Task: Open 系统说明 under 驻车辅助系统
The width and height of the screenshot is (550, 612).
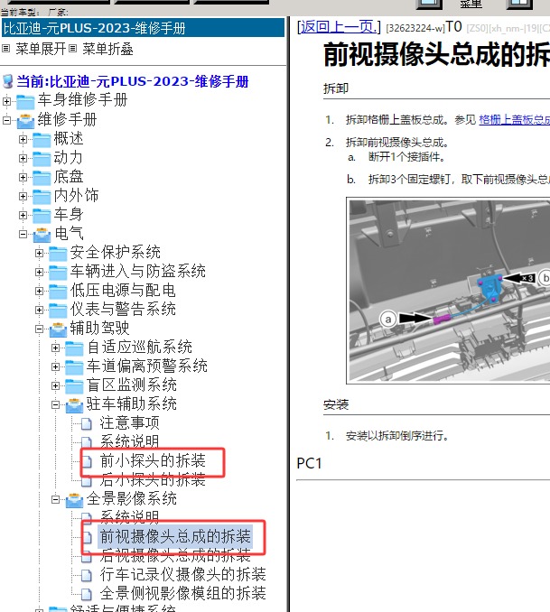Action: [129, 441]
